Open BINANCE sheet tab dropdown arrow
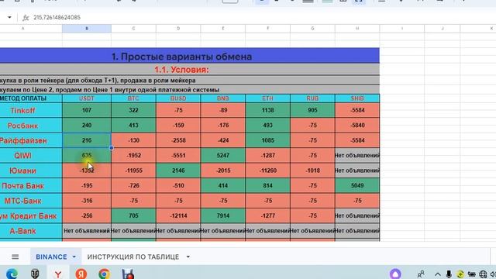The width and height of the screenshot is (496, 279). pos(74,257)
